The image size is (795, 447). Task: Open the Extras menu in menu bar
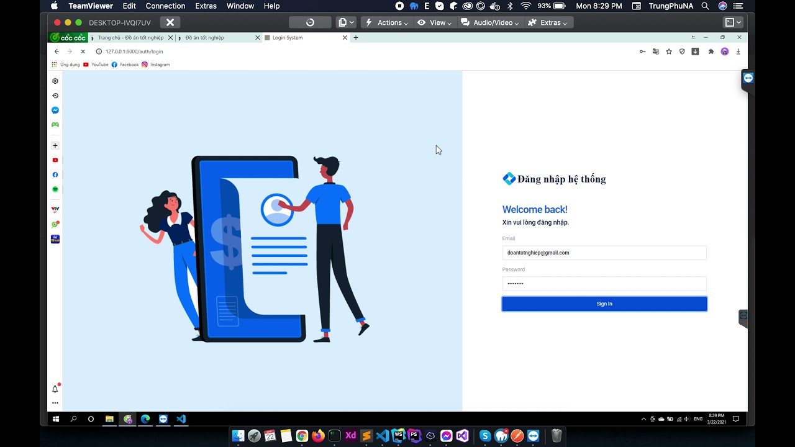(x=206, y=6)
